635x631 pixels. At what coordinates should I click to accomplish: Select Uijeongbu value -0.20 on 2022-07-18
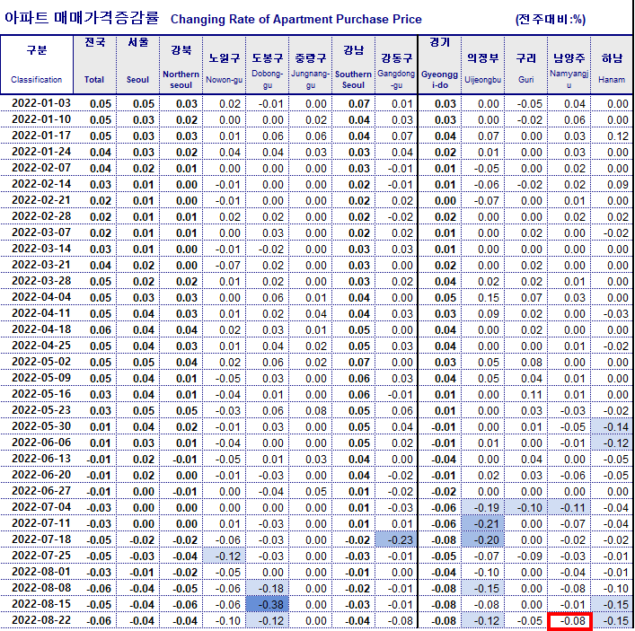(482, 539)
